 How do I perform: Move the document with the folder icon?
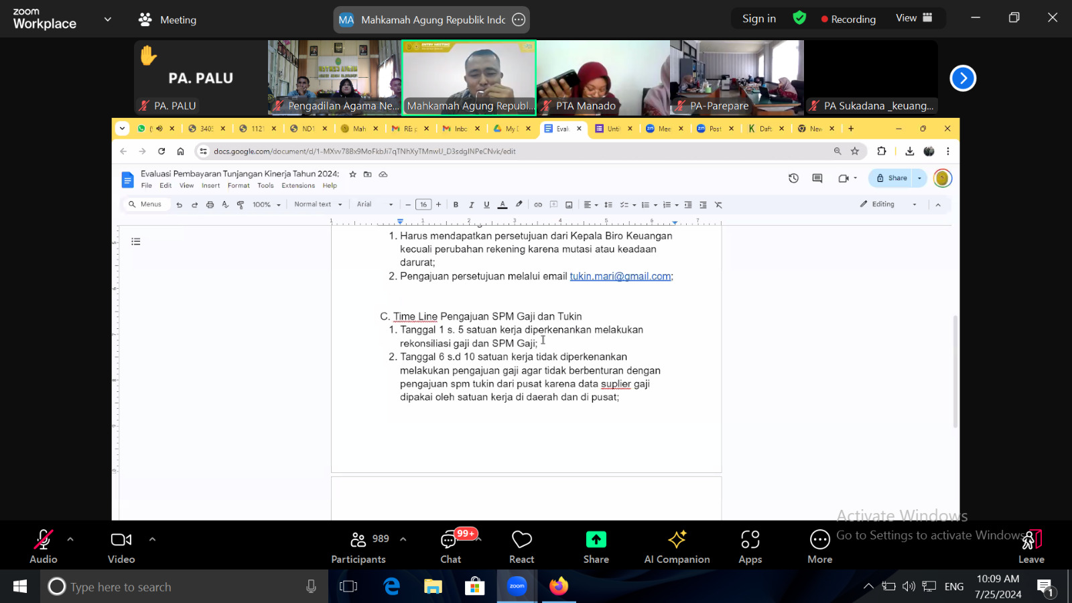[x=368, y=174]
